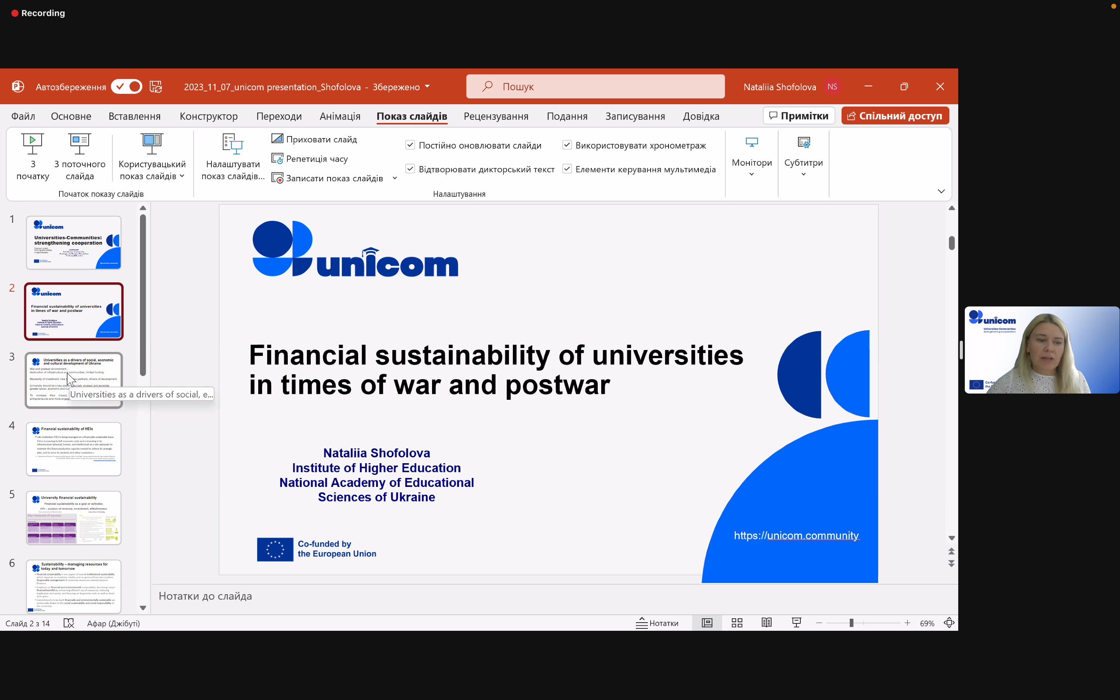Click Приховати слайд hide slide
Screen dimensions: 1120x700
[314, 139]
